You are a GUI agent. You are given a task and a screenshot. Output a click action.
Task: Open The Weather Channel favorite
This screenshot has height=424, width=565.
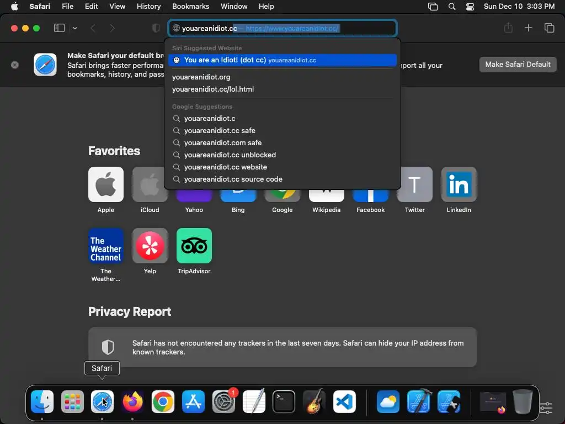(x=106, y=246)
